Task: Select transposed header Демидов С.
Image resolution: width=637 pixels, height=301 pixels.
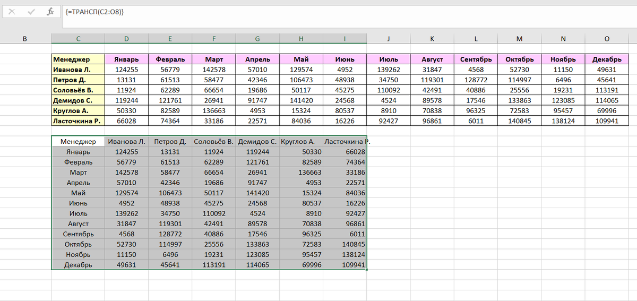Action: coord(257,142)
